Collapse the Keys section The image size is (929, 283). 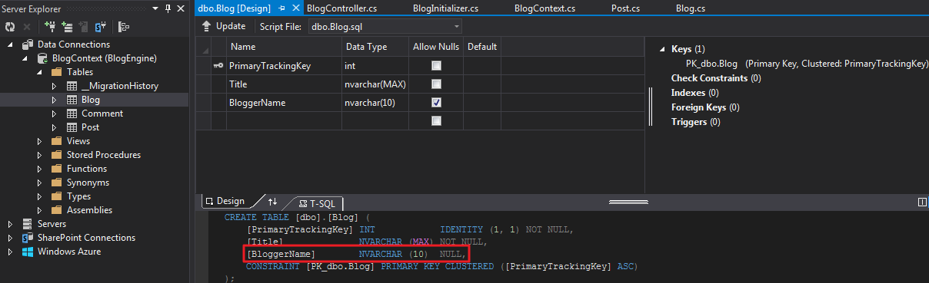[x=662, y=49]
